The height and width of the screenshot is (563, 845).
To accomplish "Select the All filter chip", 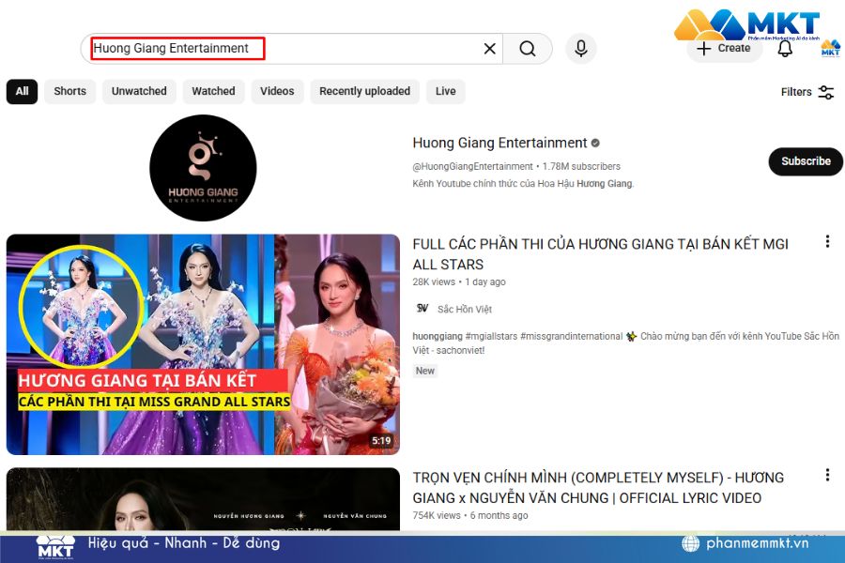I will point(23,91).
